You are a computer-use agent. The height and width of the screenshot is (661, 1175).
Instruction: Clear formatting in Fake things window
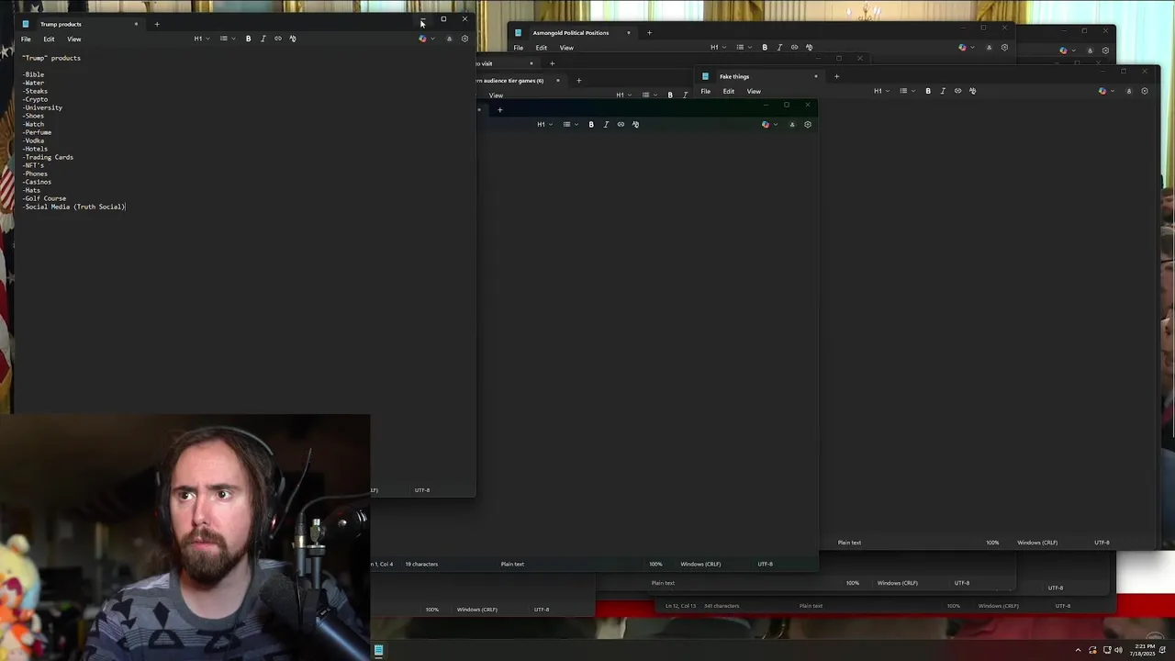(x=973, y=91)
